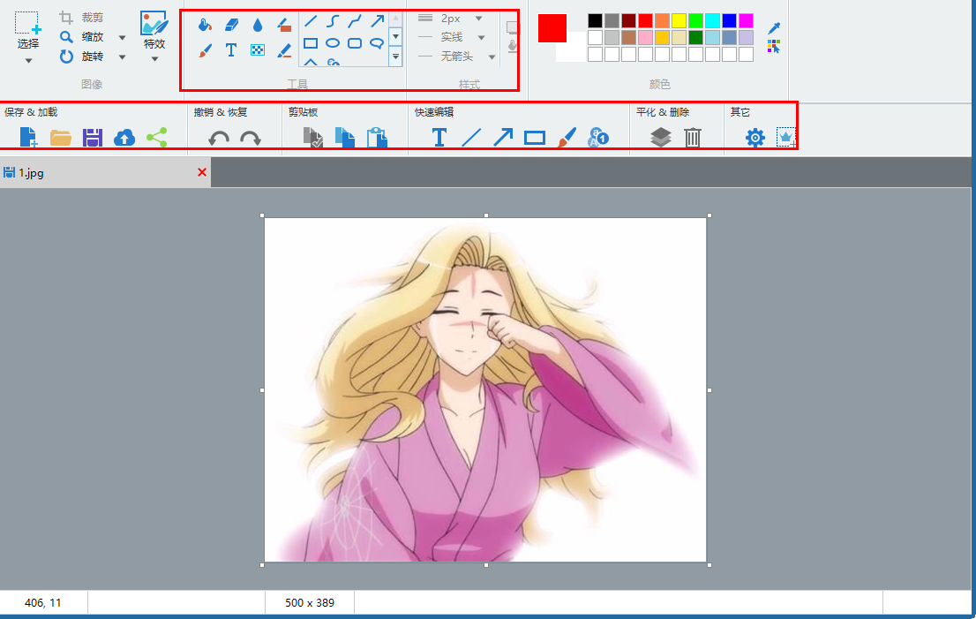The height and width of the screenshot is (619, 976).
Task: Flatten layers with the layers icon
Action: (660, 138)
